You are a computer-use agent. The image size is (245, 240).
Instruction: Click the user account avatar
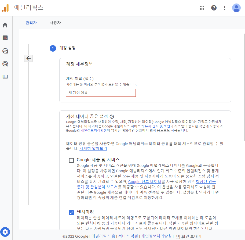(x=236, y=8)
